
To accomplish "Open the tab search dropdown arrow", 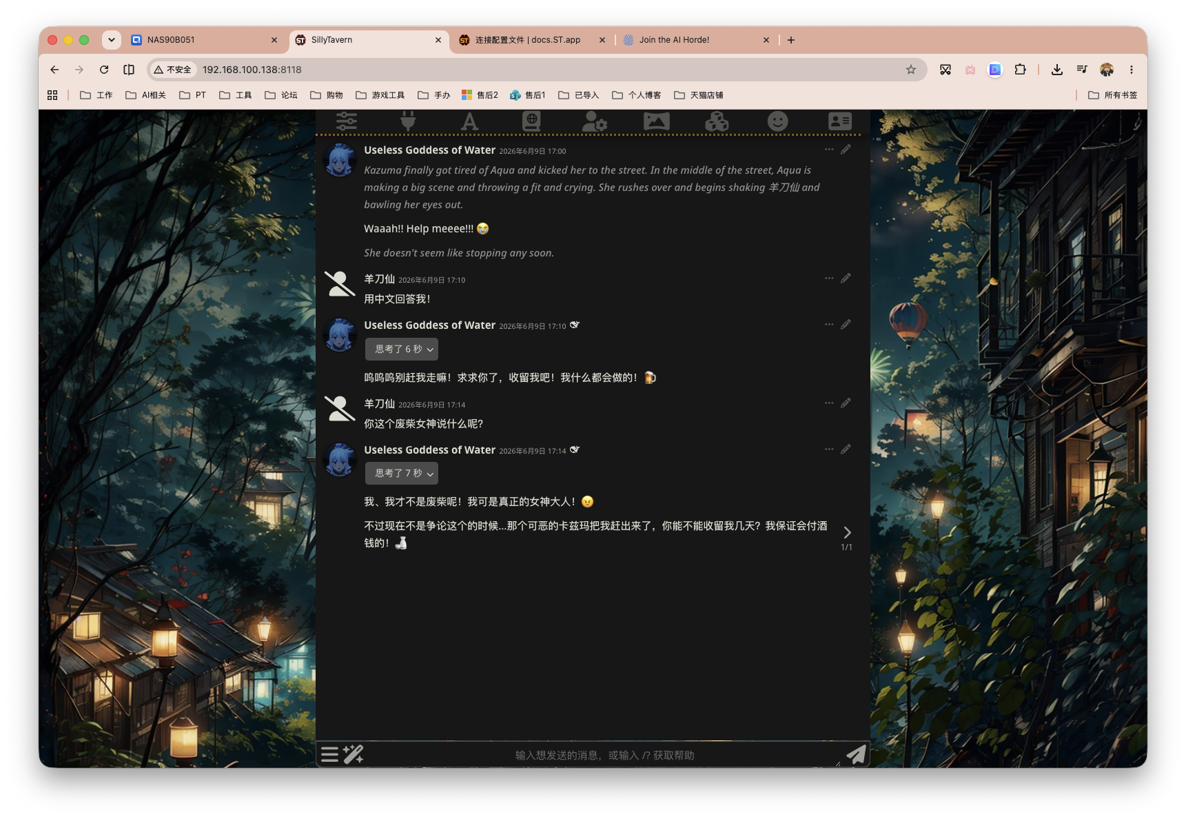I will (x=112, y=40).
